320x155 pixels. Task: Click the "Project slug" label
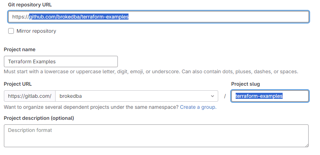(246, 84)
